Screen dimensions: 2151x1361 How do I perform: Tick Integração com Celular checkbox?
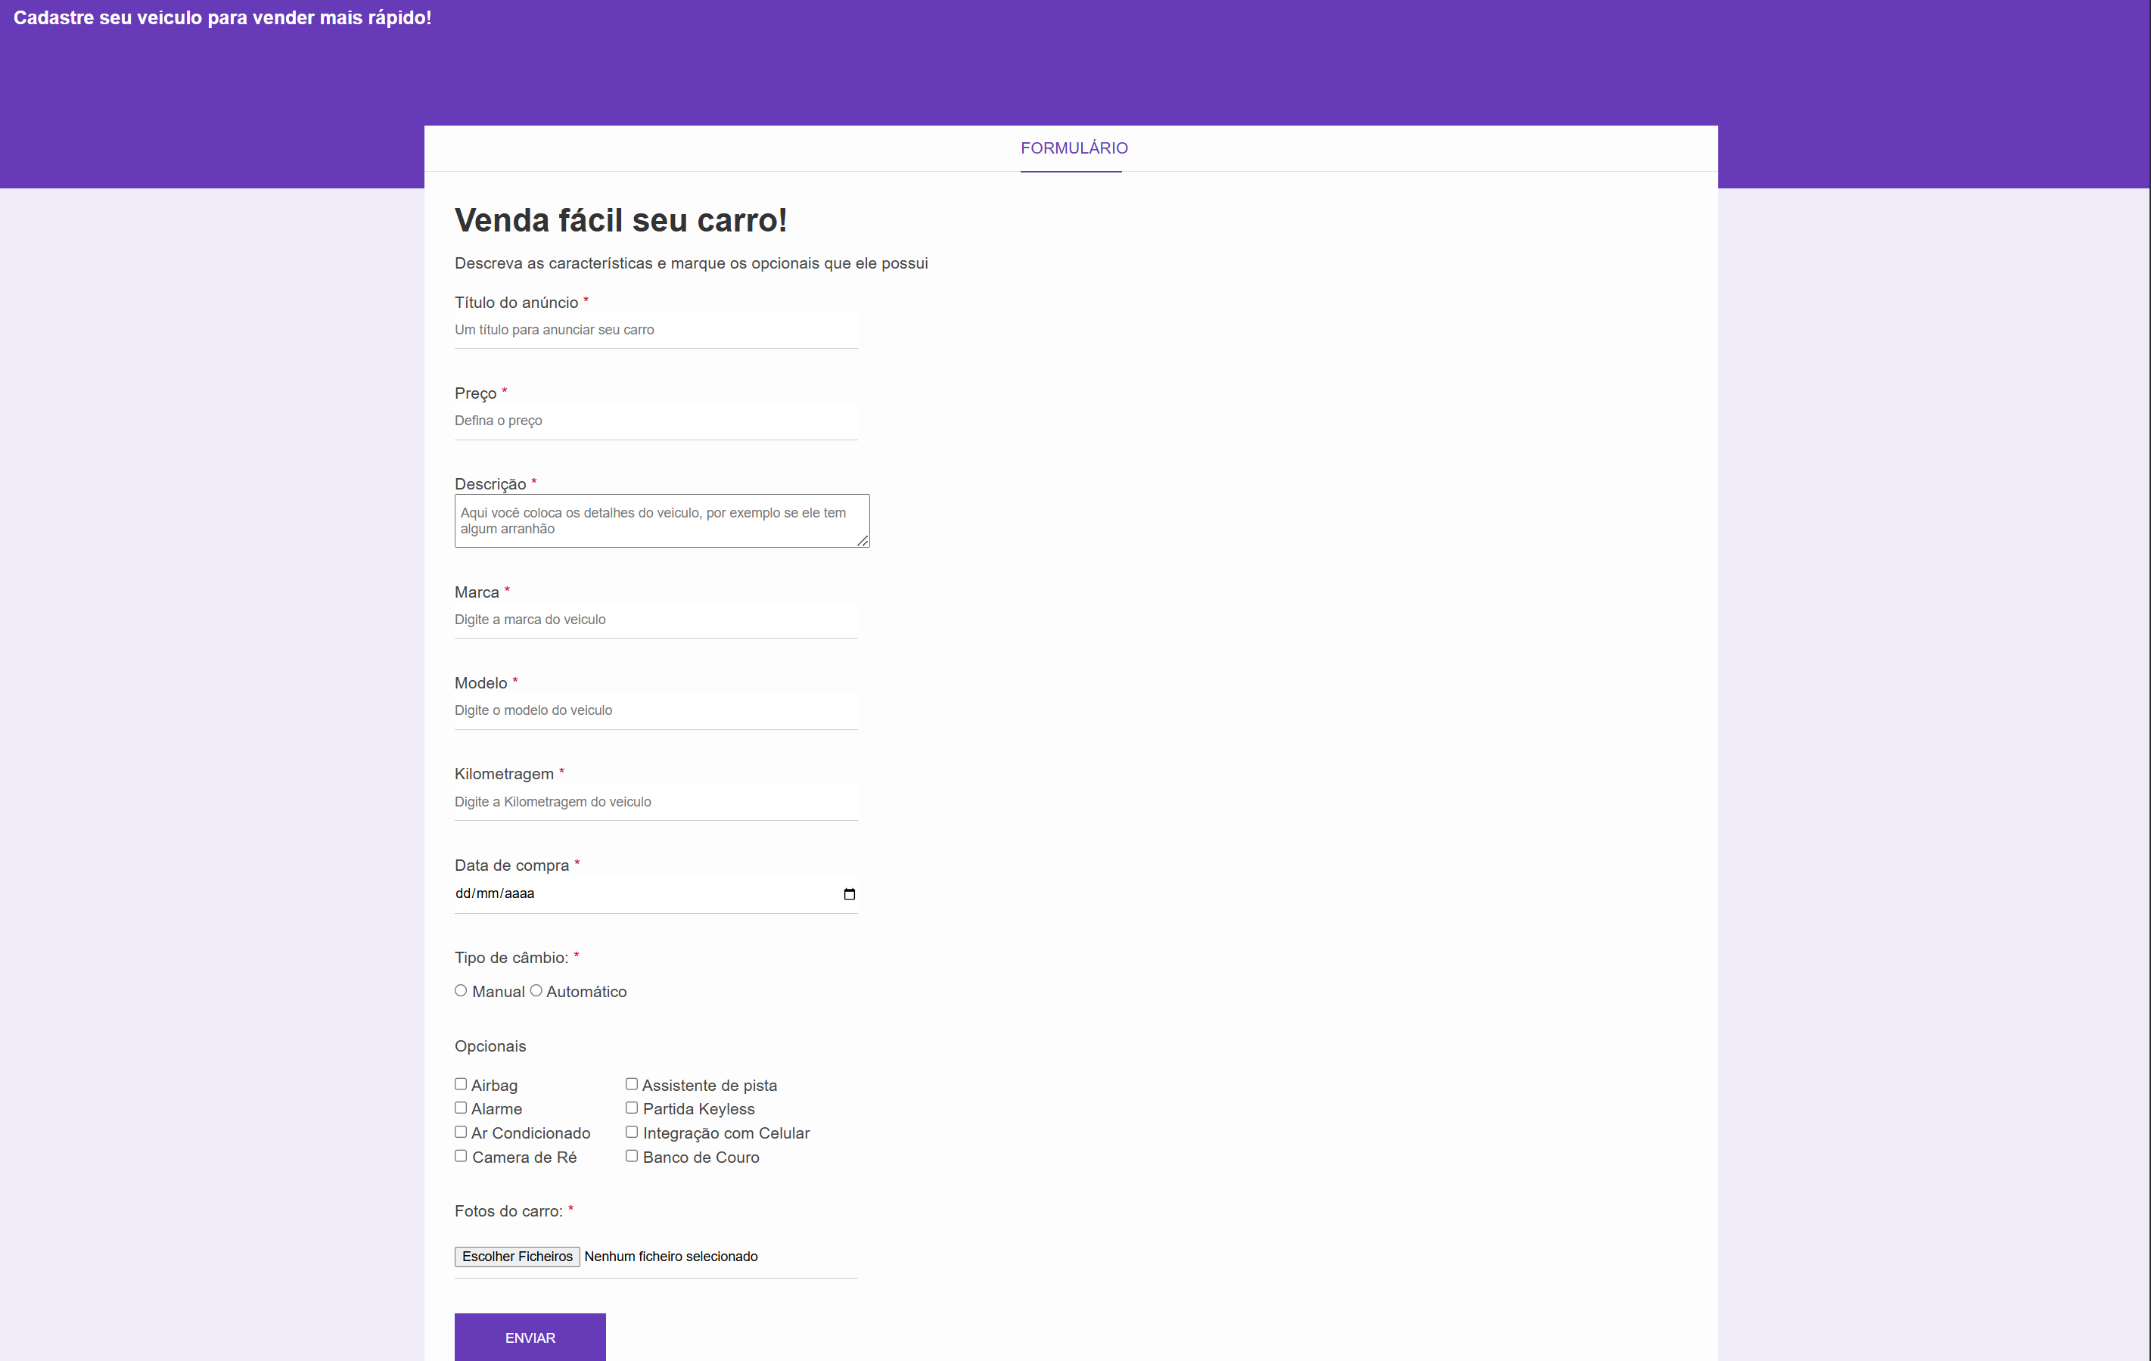coord(632,1132)
